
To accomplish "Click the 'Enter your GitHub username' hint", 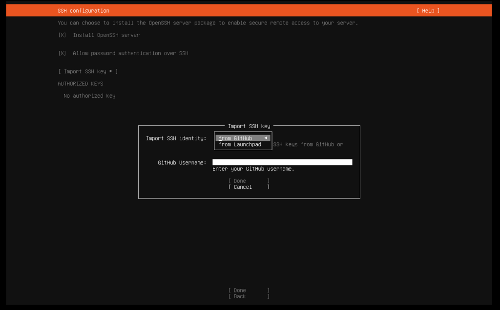I will [253, 169].
